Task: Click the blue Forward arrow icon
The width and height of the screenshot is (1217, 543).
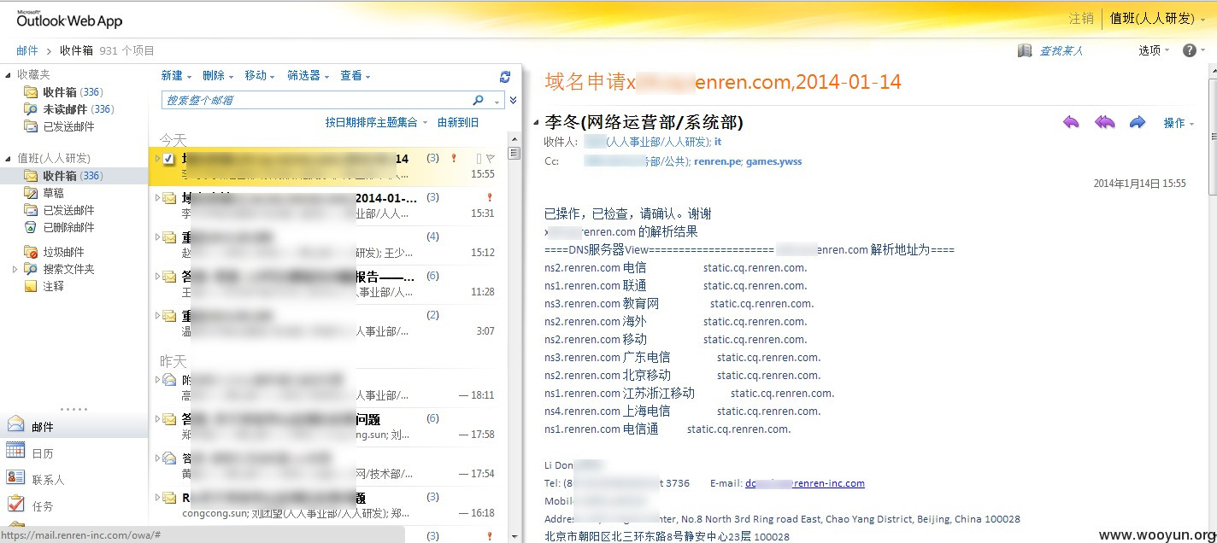Action: click(1137, 123)
